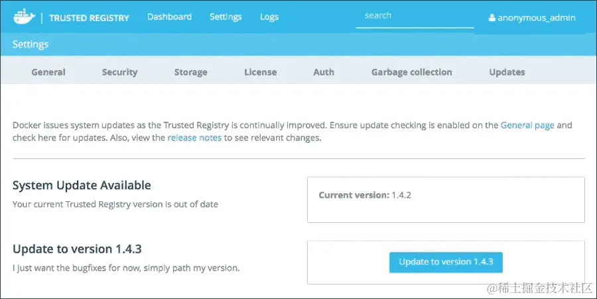Image resolution: width=597 pixels, height=299 pixels.
Task: Open the Dashboard menu item
Action: click(169, 17)
